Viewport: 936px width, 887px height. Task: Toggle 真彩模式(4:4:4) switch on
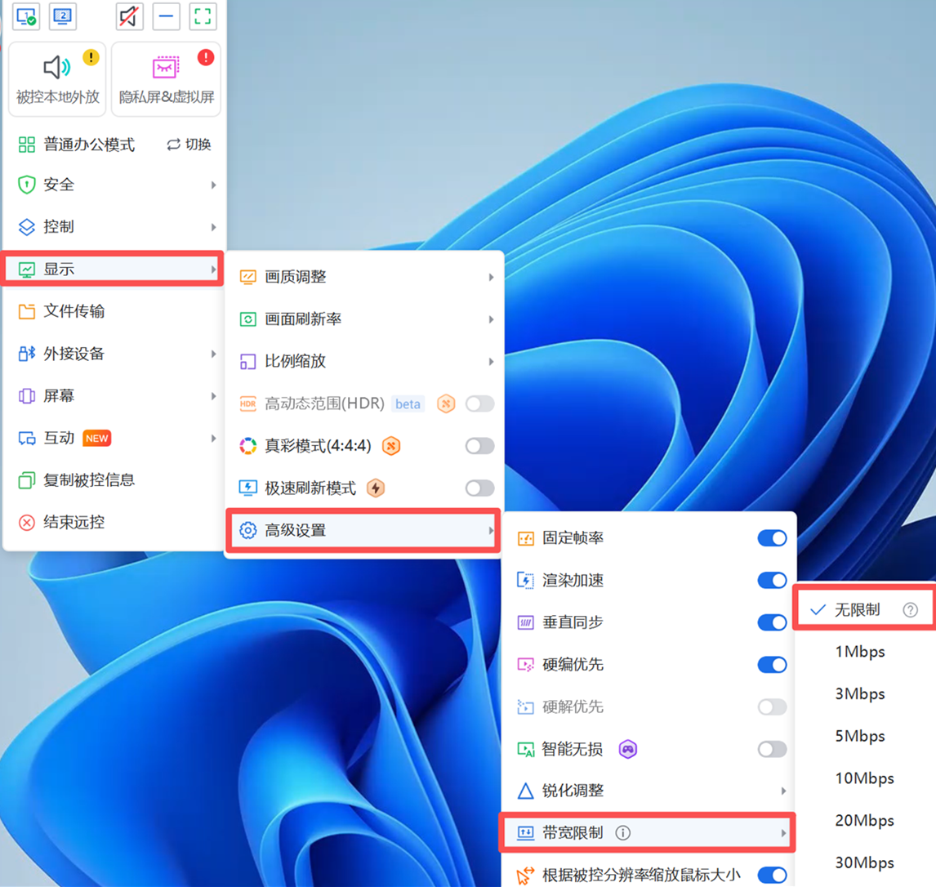coord(480,446)
